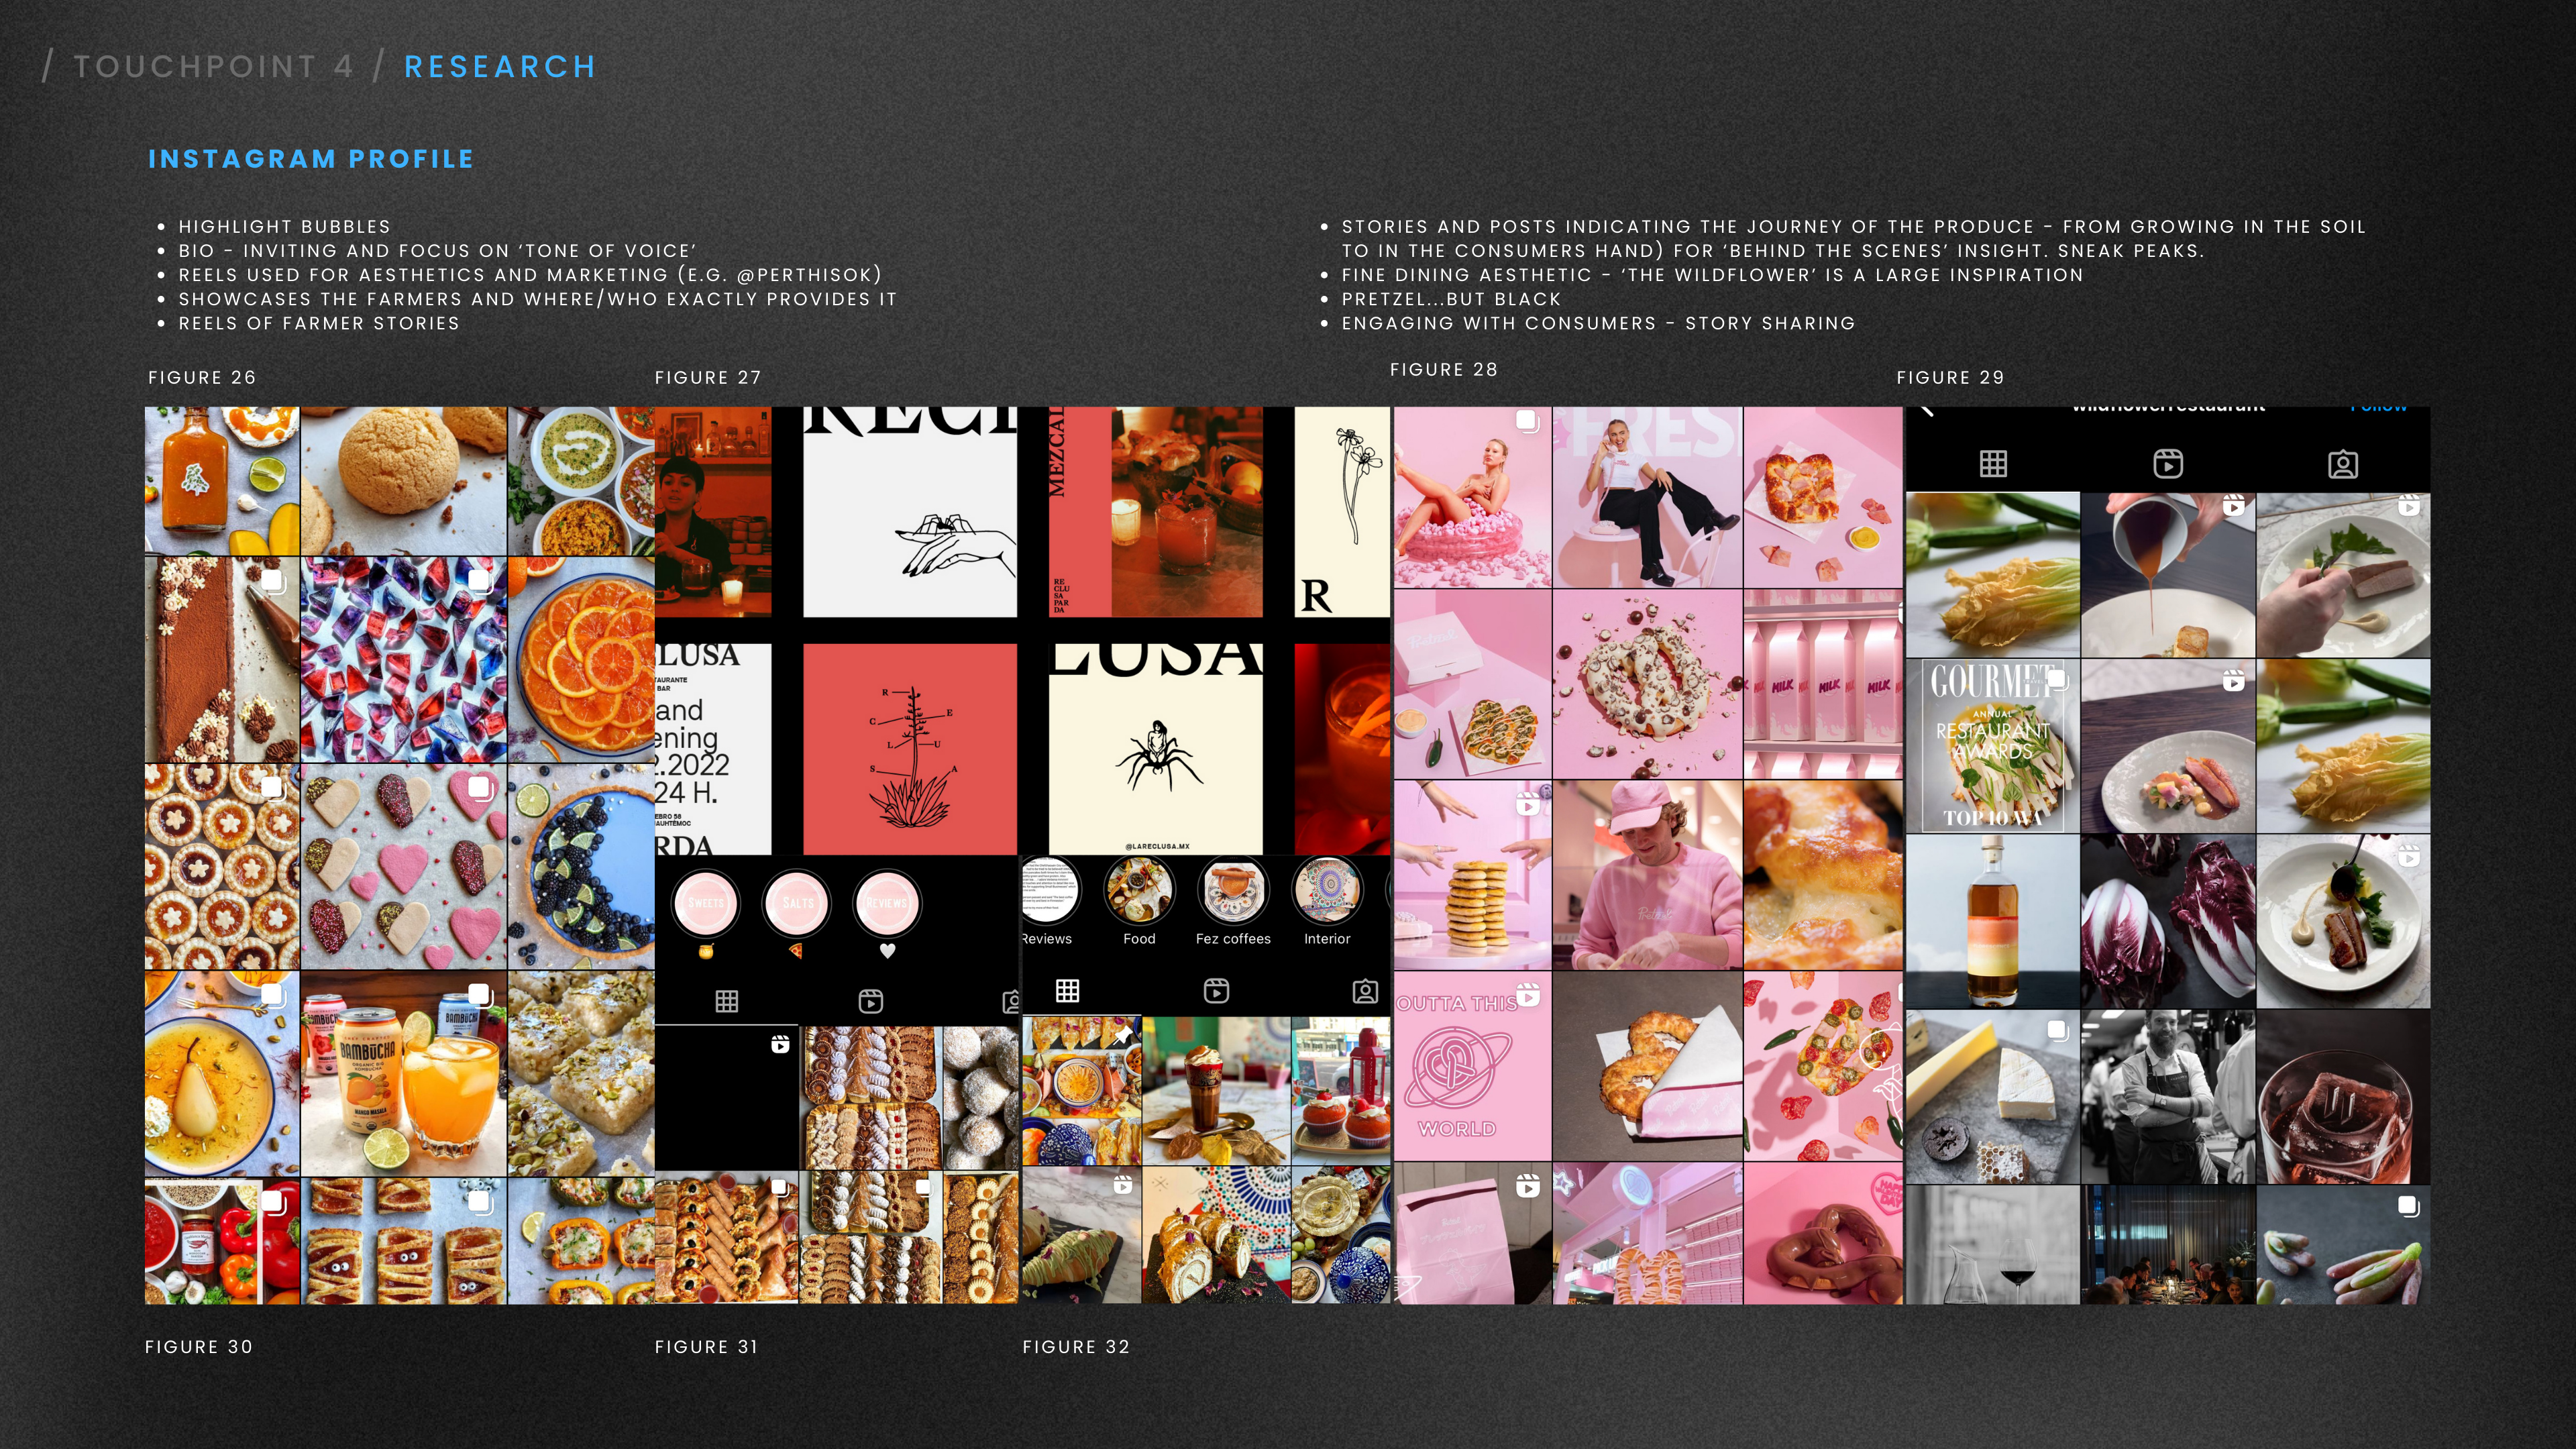Click the grid icon under the Sweets highlight

click(727, 1001)
